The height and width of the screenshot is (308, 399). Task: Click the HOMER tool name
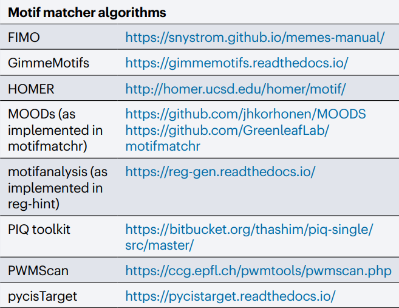pos(31,89)
